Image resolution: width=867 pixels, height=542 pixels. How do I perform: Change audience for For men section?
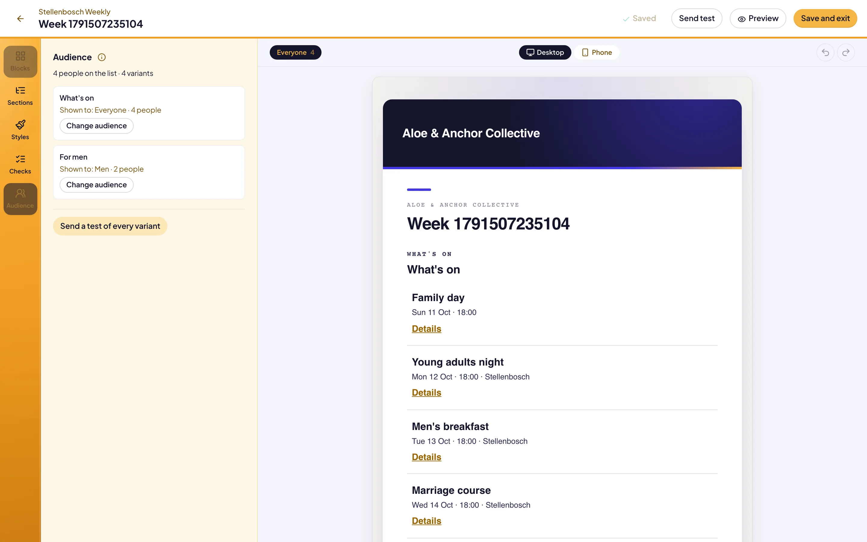pos(96,185)
